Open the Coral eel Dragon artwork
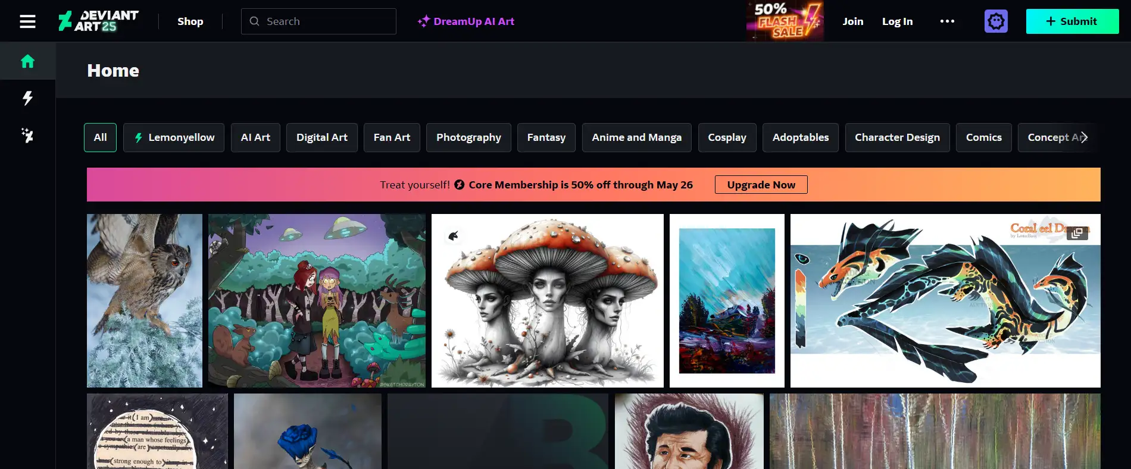This screenshot has width=1131, height=469. [945, 301]
